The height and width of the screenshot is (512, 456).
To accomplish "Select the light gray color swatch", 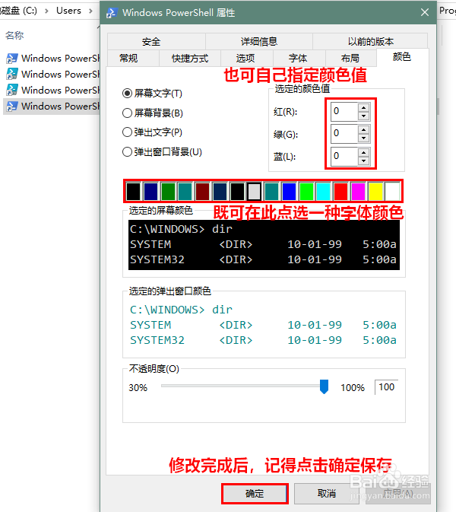I will [x=255, y=192].
